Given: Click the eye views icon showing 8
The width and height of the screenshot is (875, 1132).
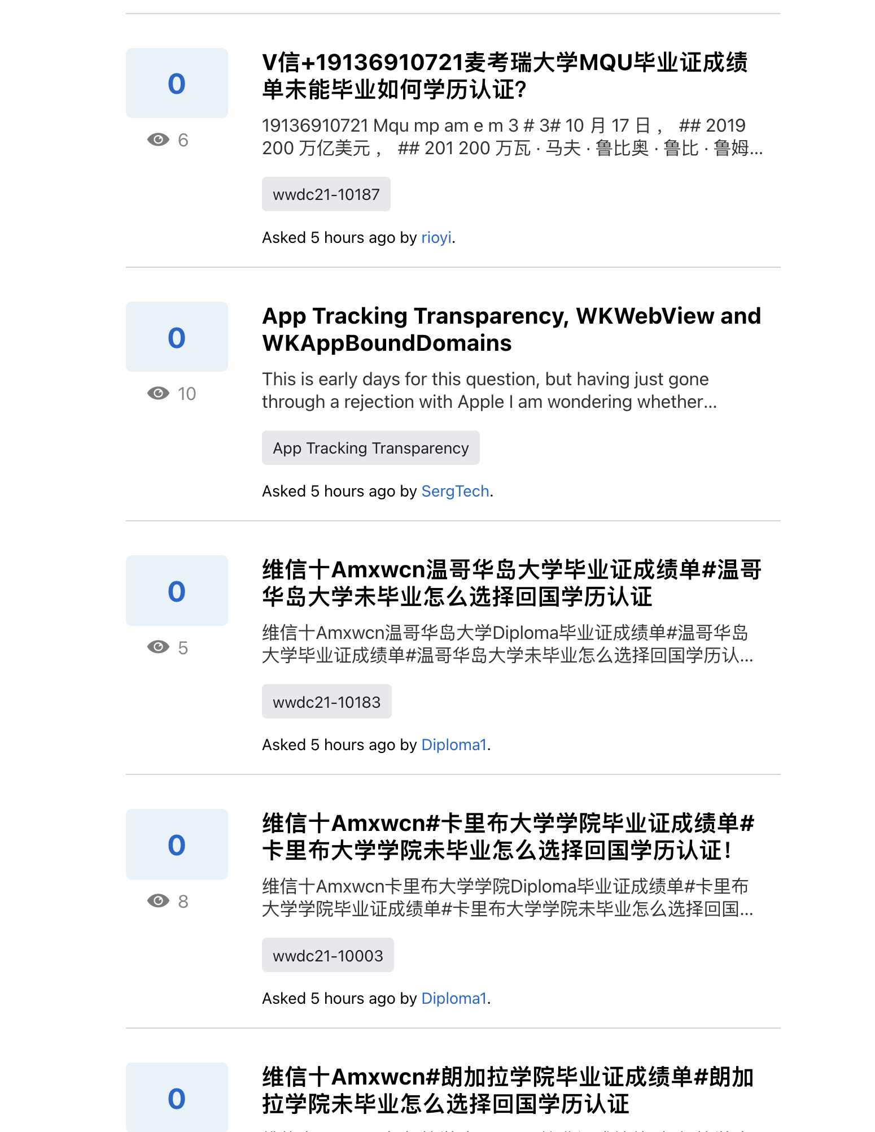Looking at the screenshot, I should (158, 900).
